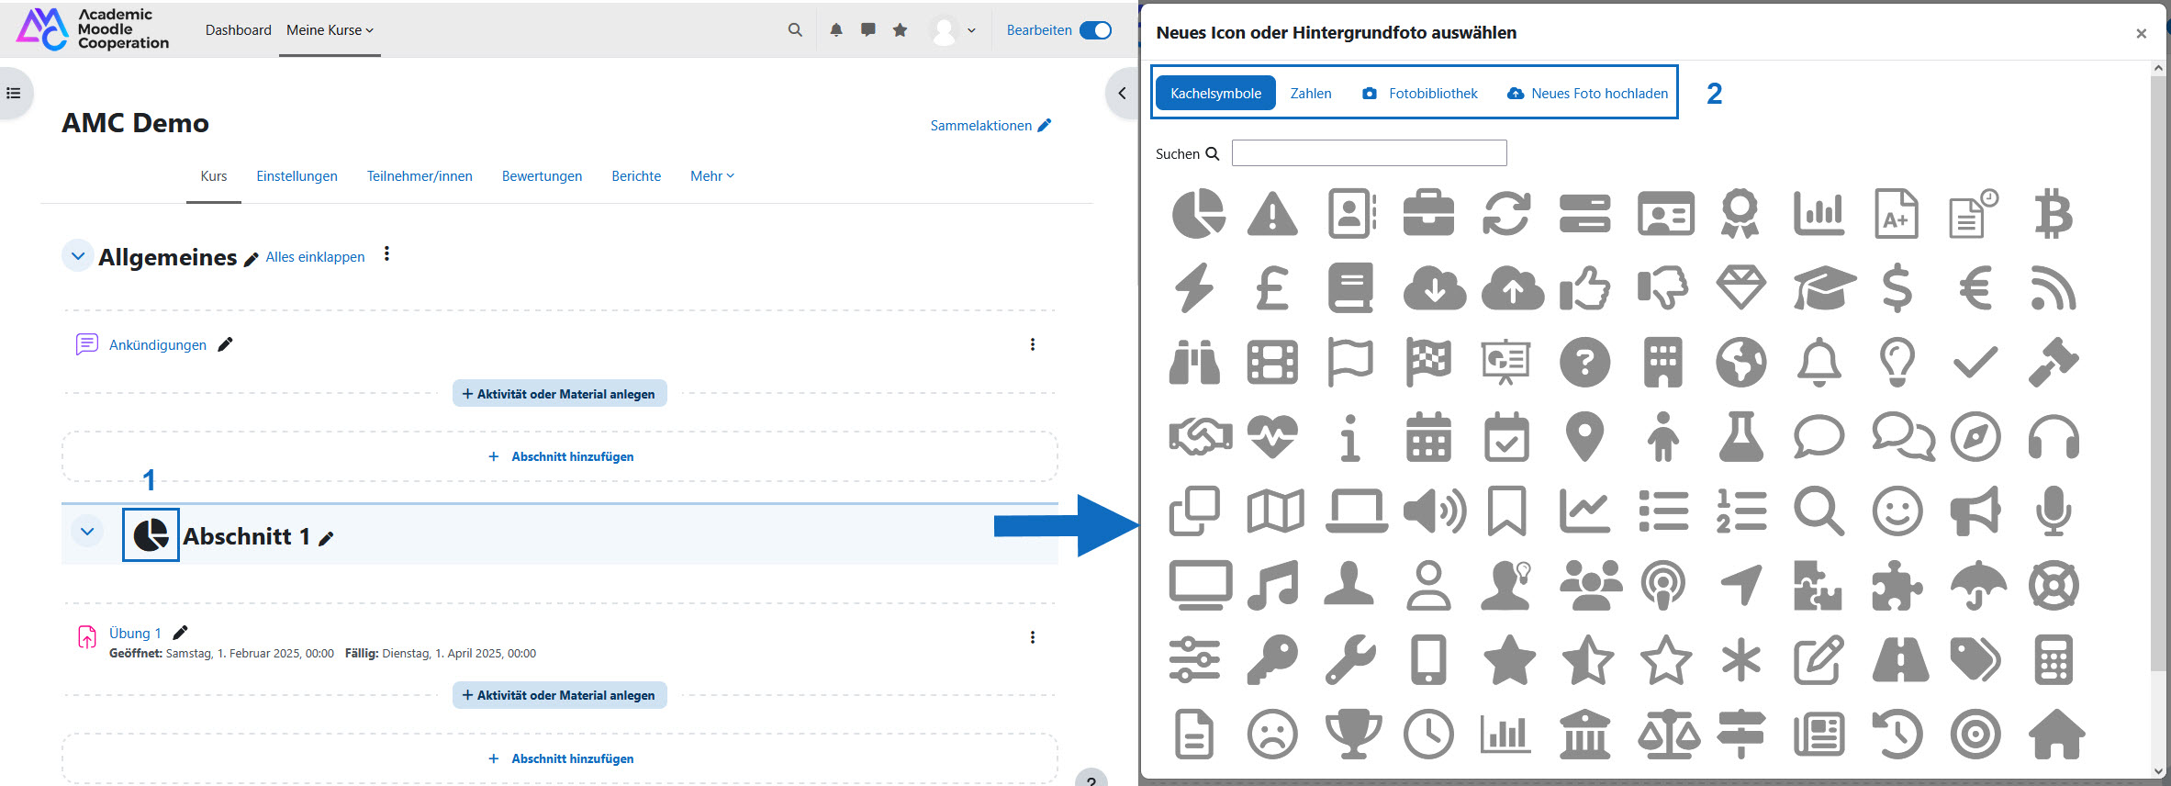Image resolution: width=2171 pixels, height=786 pixels.
Task: Click Aktivität oder Material anlegen under Übung 1
Action: 559,695
